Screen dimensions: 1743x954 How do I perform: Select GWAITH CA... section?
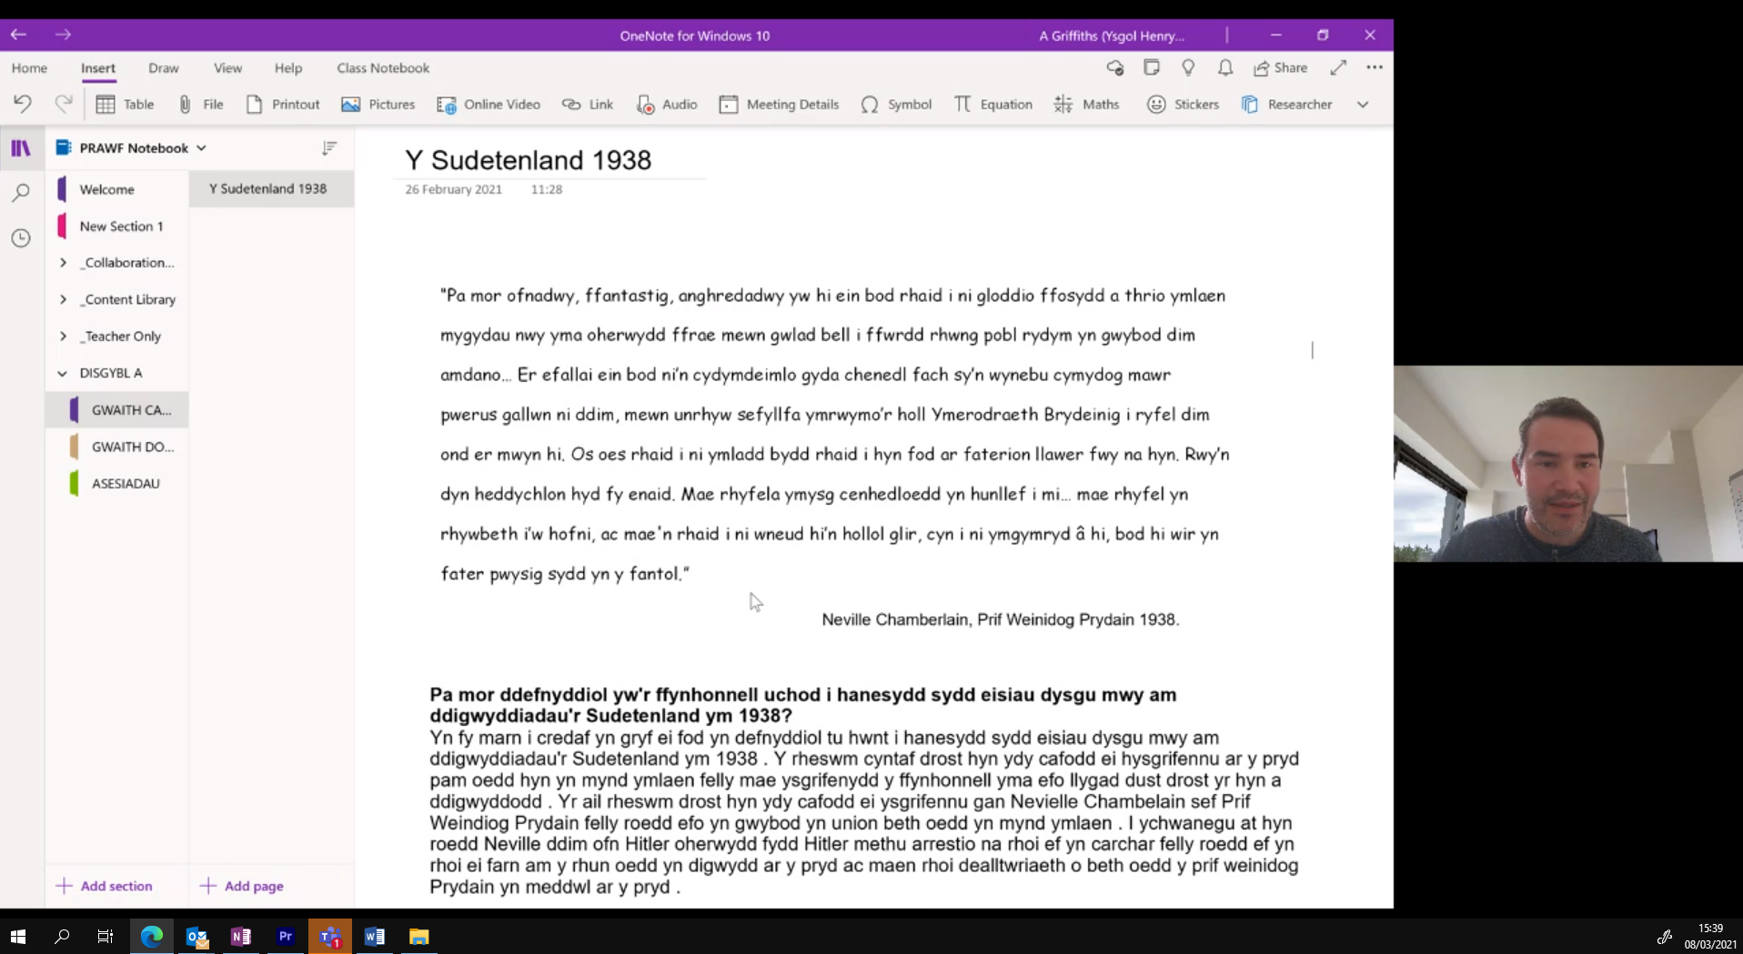117,410
